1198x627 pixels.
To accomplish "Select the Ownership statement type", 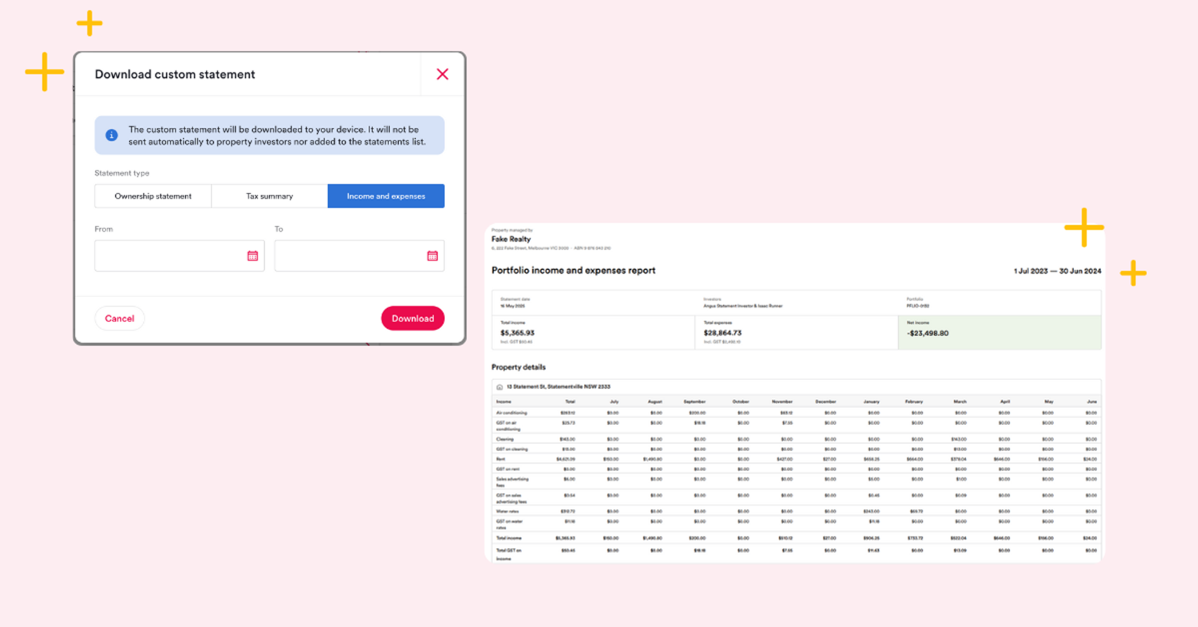I will pos(153,196).
